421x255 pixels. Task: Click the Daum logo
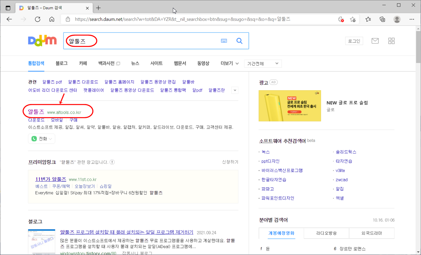(x=42, y=41)
